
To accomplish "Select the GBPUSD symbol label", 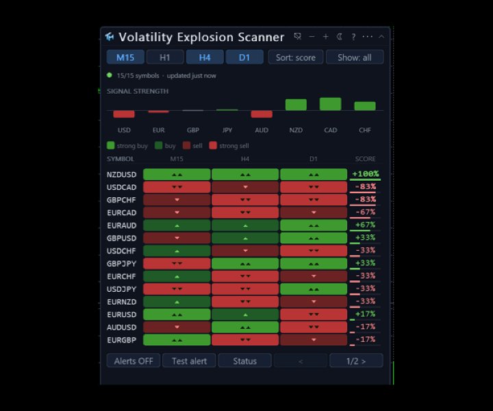I will point(122,238).
